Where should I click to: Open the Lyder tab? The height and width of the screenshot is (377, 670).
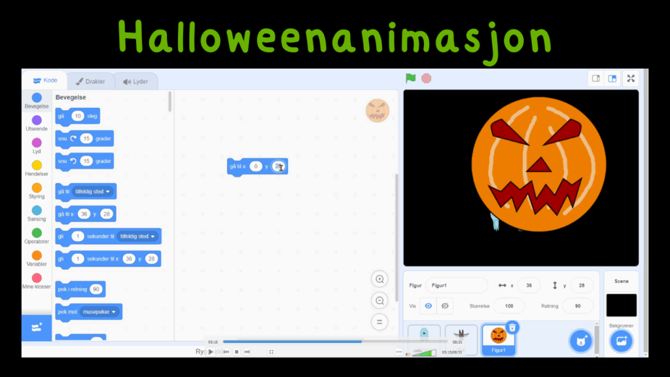[136, 81]
